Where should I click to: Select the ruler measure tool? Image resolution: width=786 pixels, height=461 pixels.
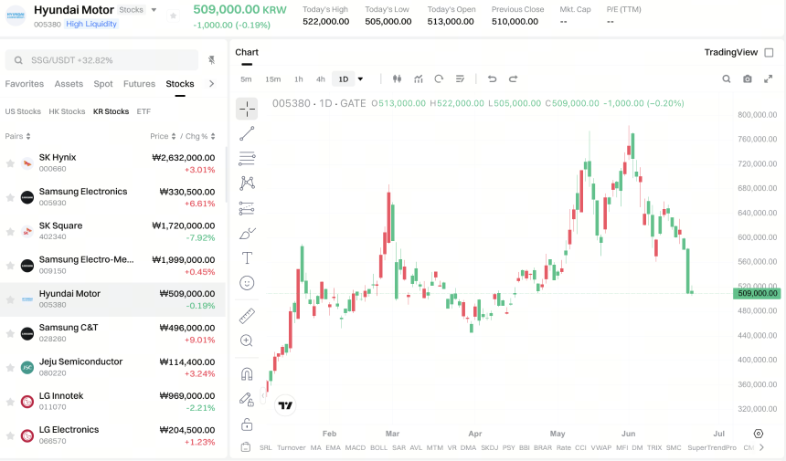tap(247, 316)
